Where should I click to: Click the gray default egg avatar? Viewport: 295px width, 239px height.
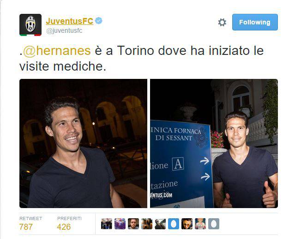pyautogui.click(x=214, y=224)
